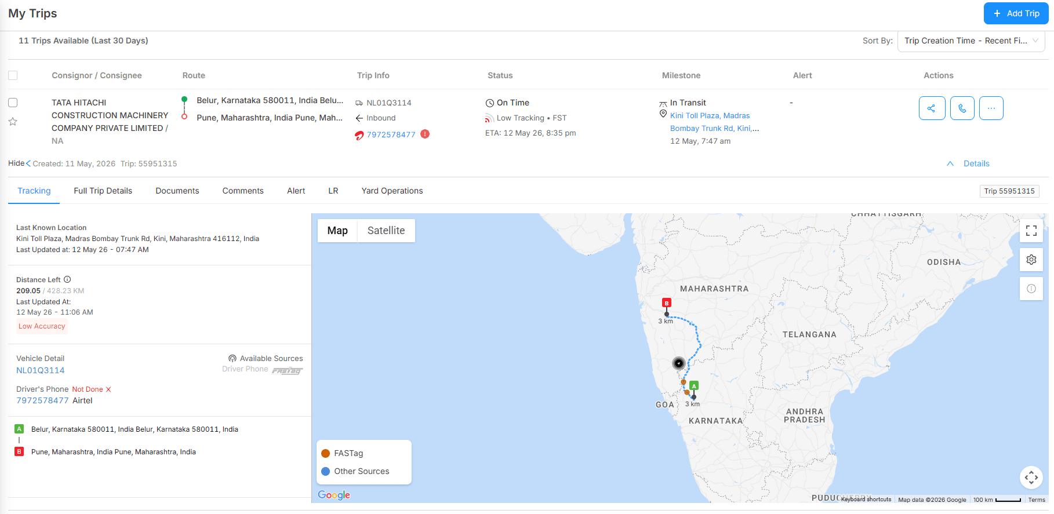Click the Not Done status text
Viewport: 1054px width, 514px height.
pos(88,389)
